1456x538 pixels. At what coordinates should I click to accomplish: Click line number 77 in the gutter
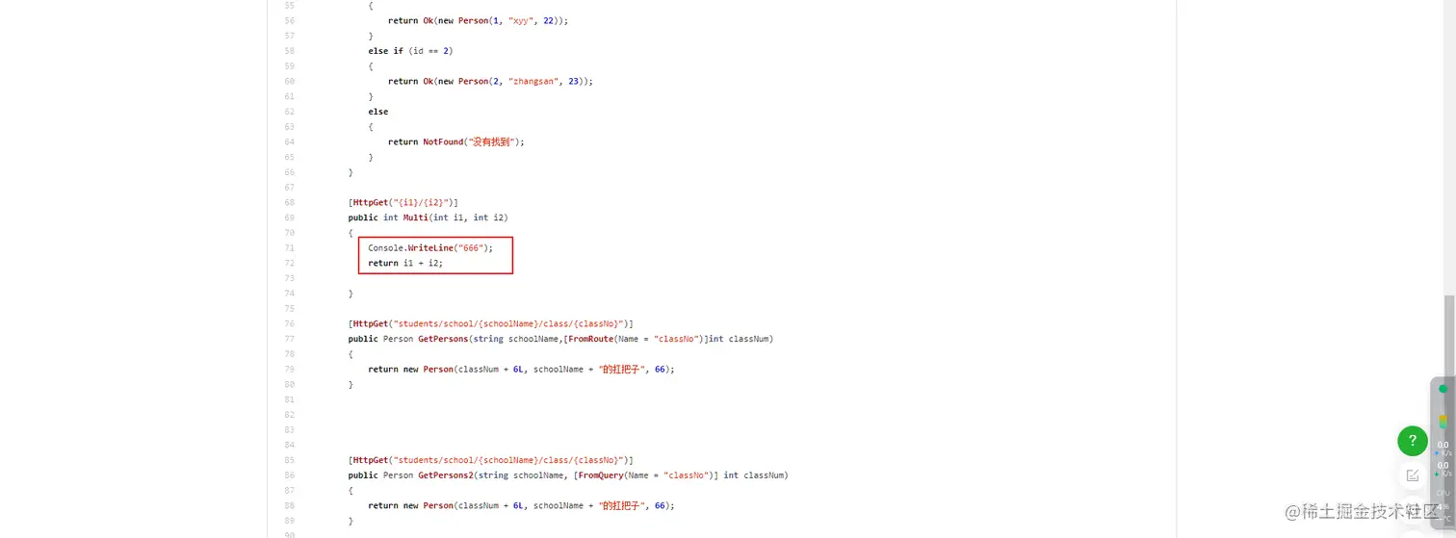pyautogui.click(x=290, y=339)
